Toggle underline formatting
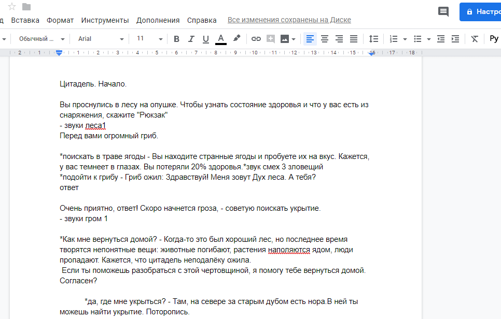 click(x=206, y=39)
